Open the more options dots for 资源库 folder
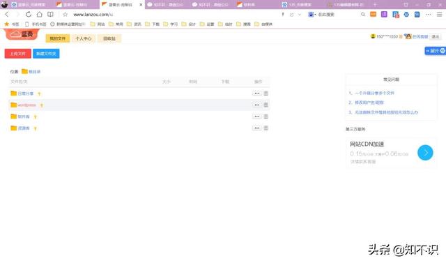The height and width of the screenshot is (263, 446). coord(257,128)
